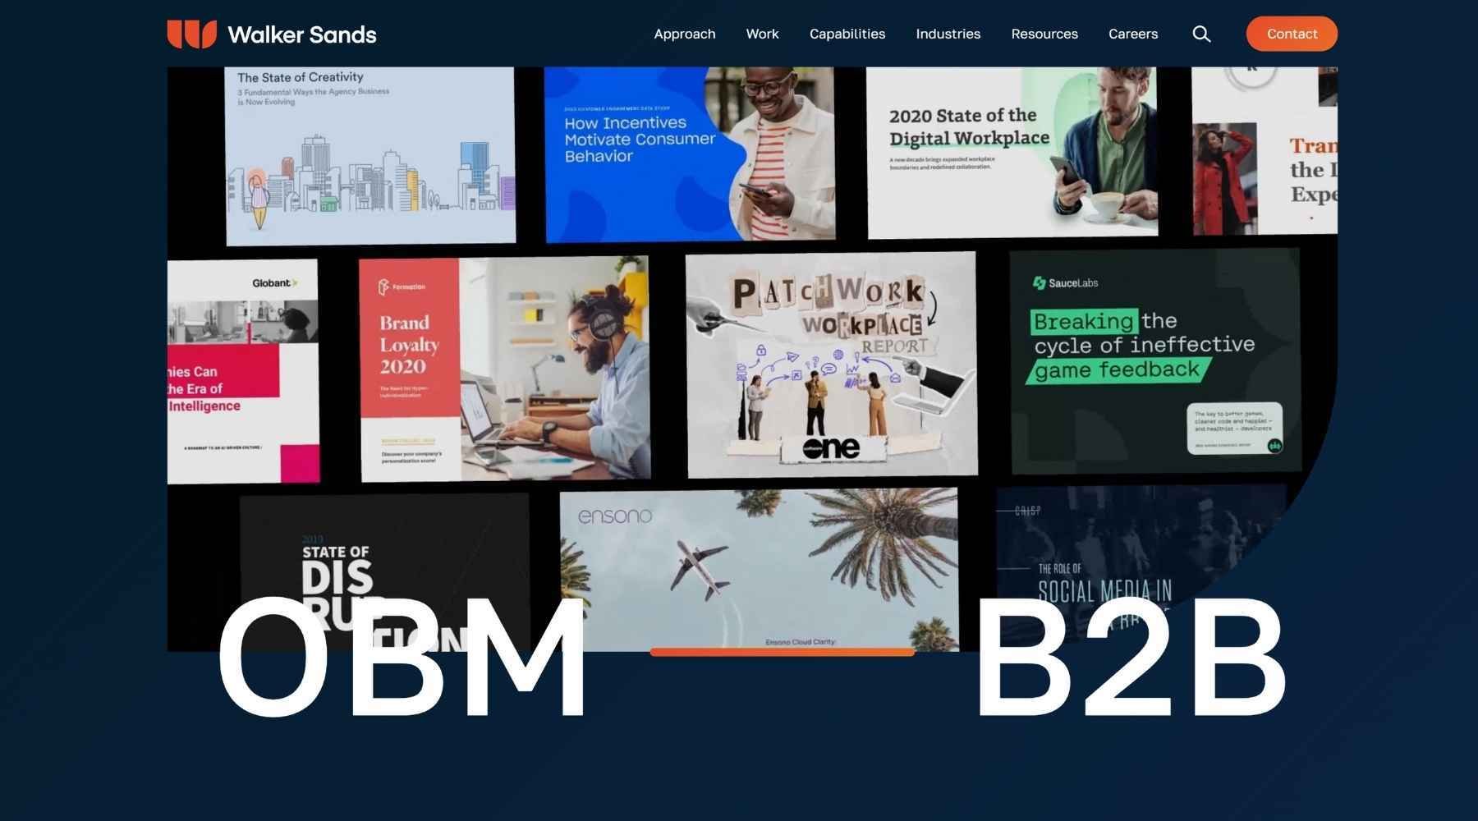This screenshot has width=1478, height=821.
Task: Open the Brand Loyalty 2020 report thumbnail
Action: (504, 369)
